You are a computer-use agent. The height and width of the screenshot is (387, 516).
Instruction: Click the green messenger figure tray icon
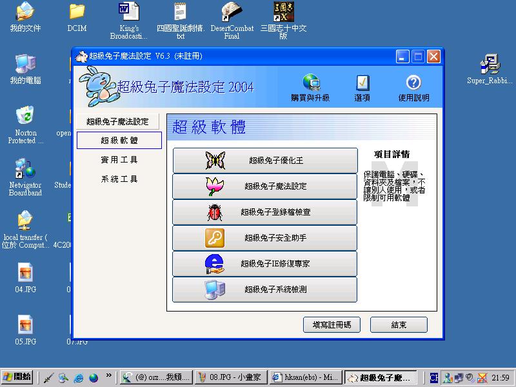pos(447,377)
